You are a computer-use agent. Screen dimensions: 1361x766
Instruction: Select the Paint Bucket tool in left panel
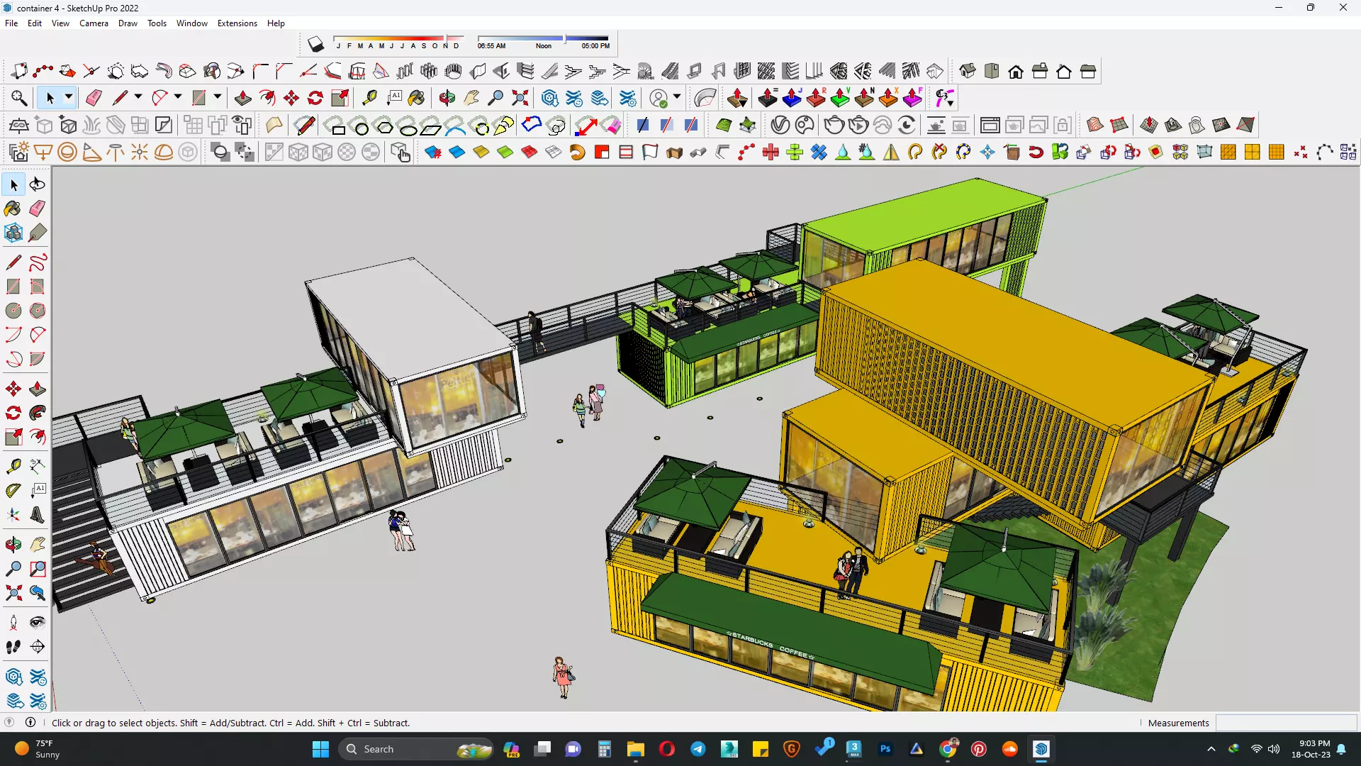click(13, 208)
